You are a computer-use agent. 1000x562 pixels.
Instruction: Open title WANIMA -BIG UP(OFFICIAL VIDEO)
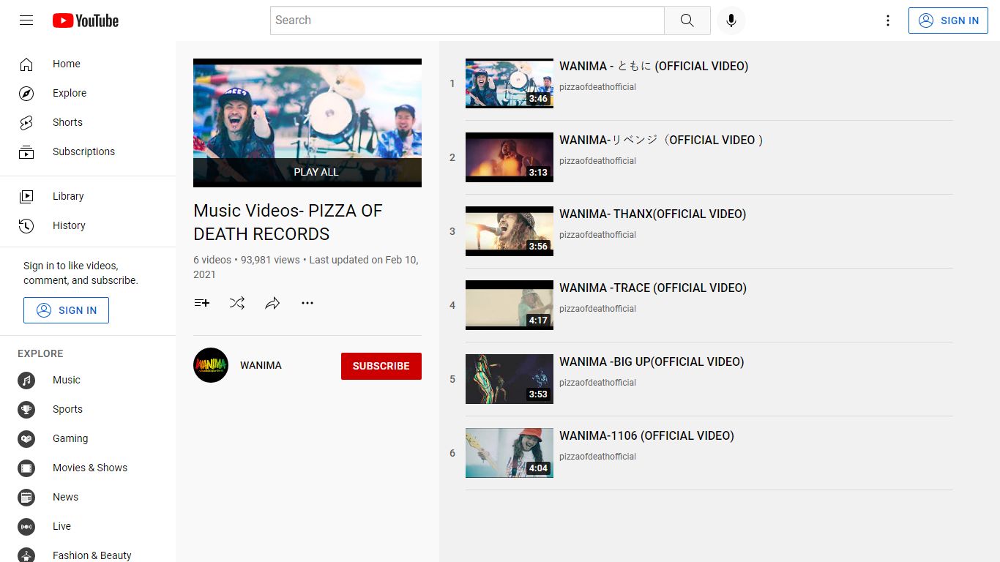[652, 361]
